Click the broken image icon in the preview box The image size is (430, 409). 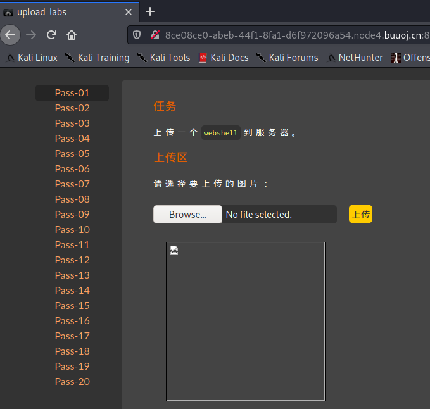coord(174,250)
